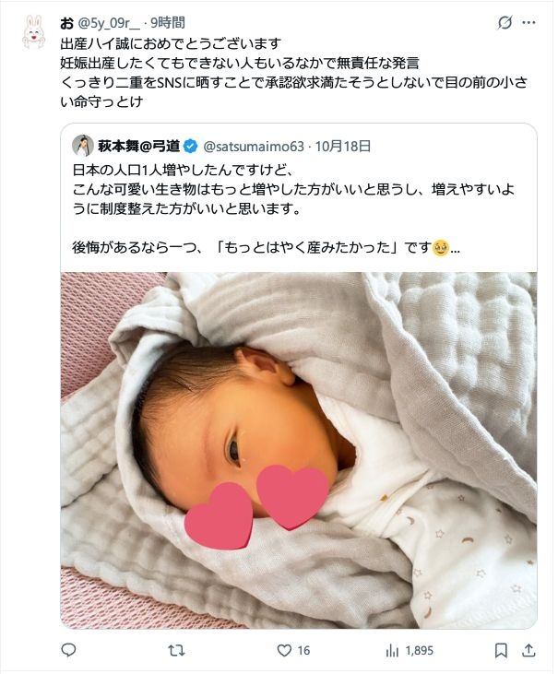This screenshot has width=558, height=674.
Task: Open the rabbit profile avatar
Action: coord(34,31)
